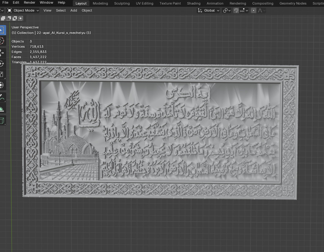The image size is (324, 252).
Task: Open the Add menu in the viewport header
Action: pos(73,10)
